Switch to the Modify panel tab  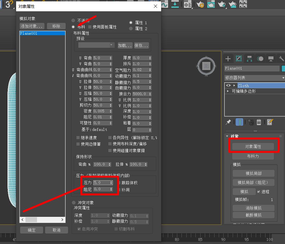pyautogui.click(x=239, y=59)
